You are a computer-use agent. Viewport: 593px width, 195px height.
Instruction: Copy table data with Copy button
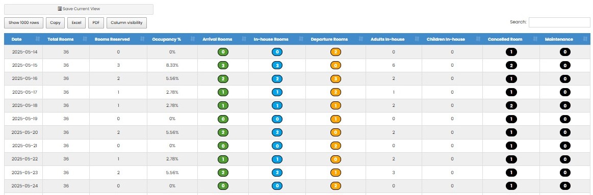tap(55, 23)
